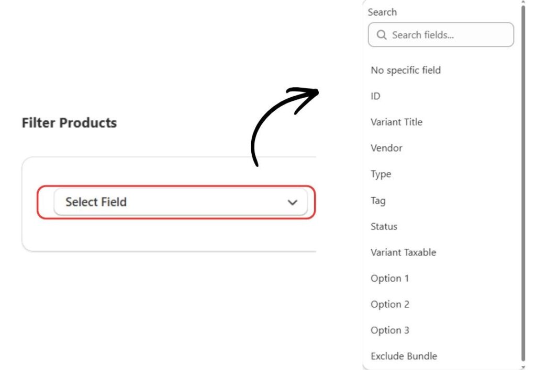The width and height of the screenshot is (536, 370).
Task: Select Option 2 from the list
Action: tap(389, 304)
